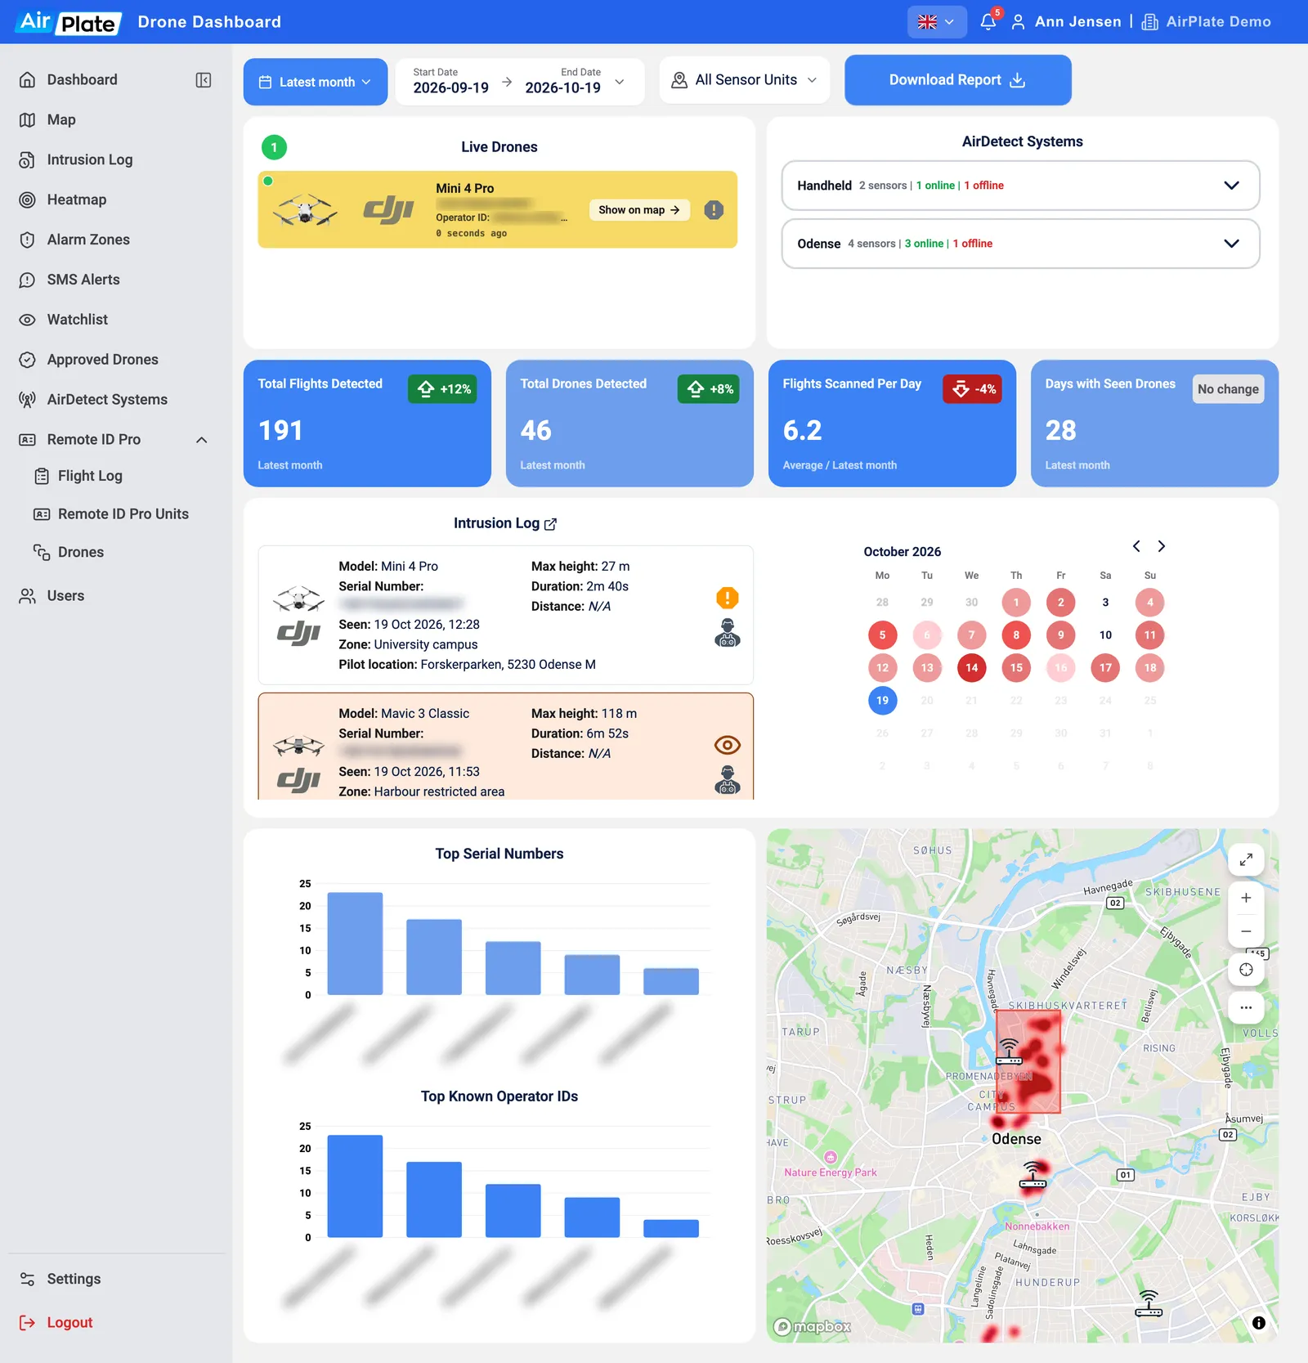Screen dimensions: 1308x1363
Task: Select October 14 on the calendar
Action: pos(971,668)
